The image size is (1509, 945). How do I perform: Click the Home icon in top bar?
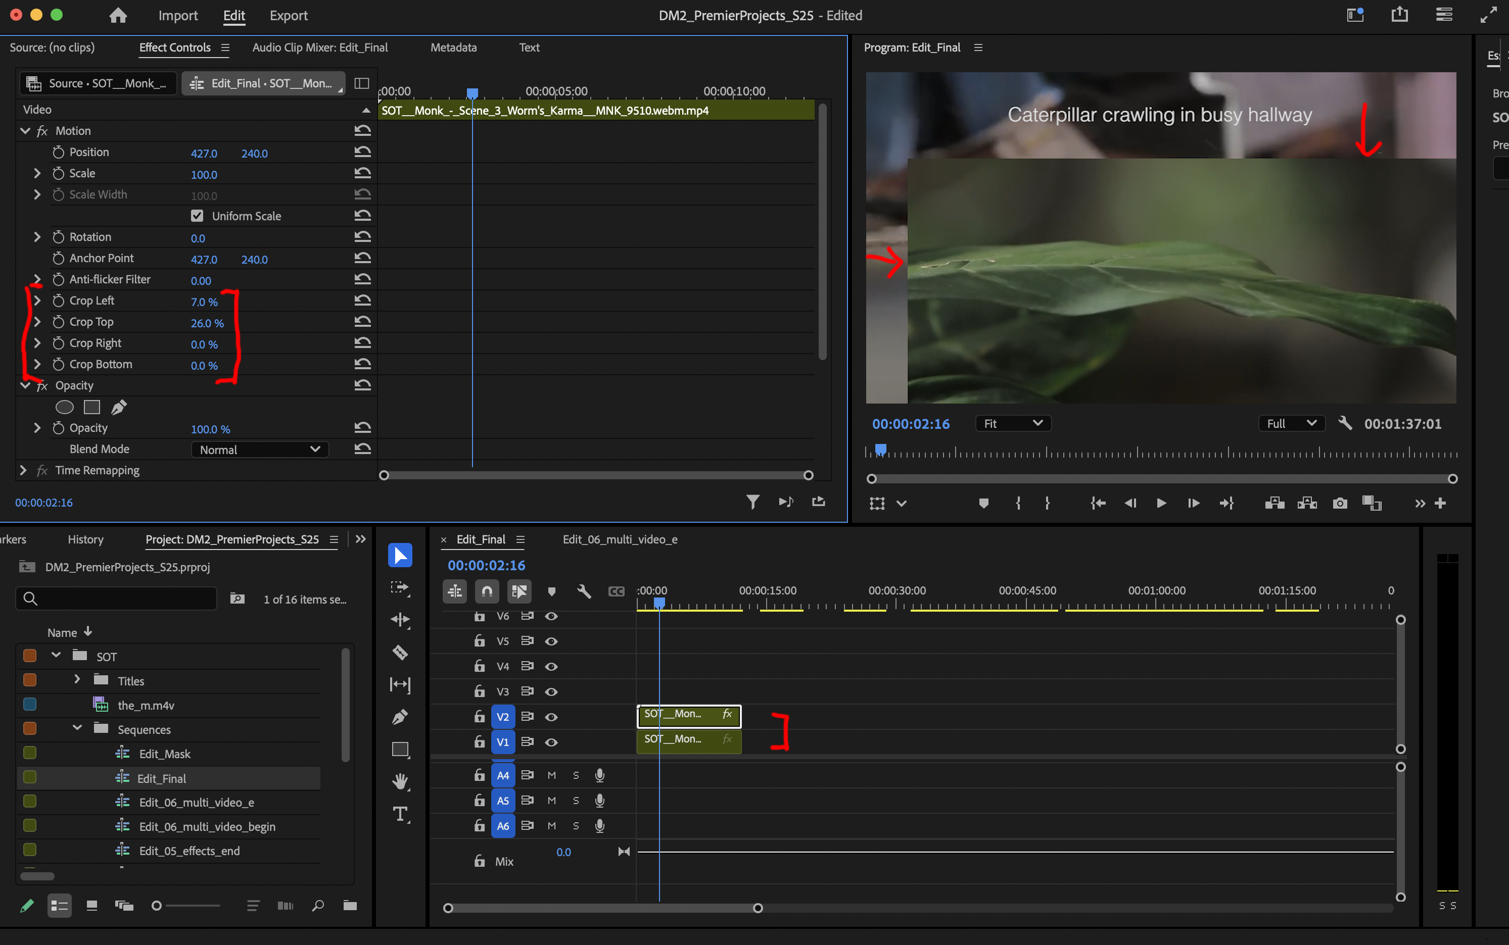point(118,16)
